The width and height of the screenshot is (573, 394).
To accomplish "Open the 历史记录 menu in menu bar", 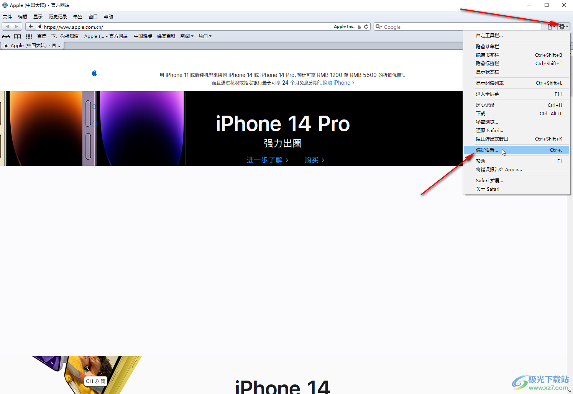I will pos(58,17).
